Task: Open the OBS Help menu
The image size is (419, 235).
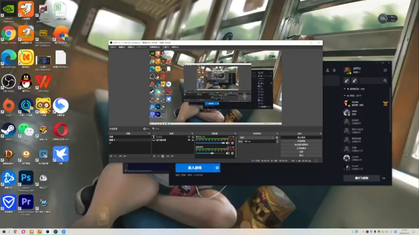Action: (x=175, y=47)
